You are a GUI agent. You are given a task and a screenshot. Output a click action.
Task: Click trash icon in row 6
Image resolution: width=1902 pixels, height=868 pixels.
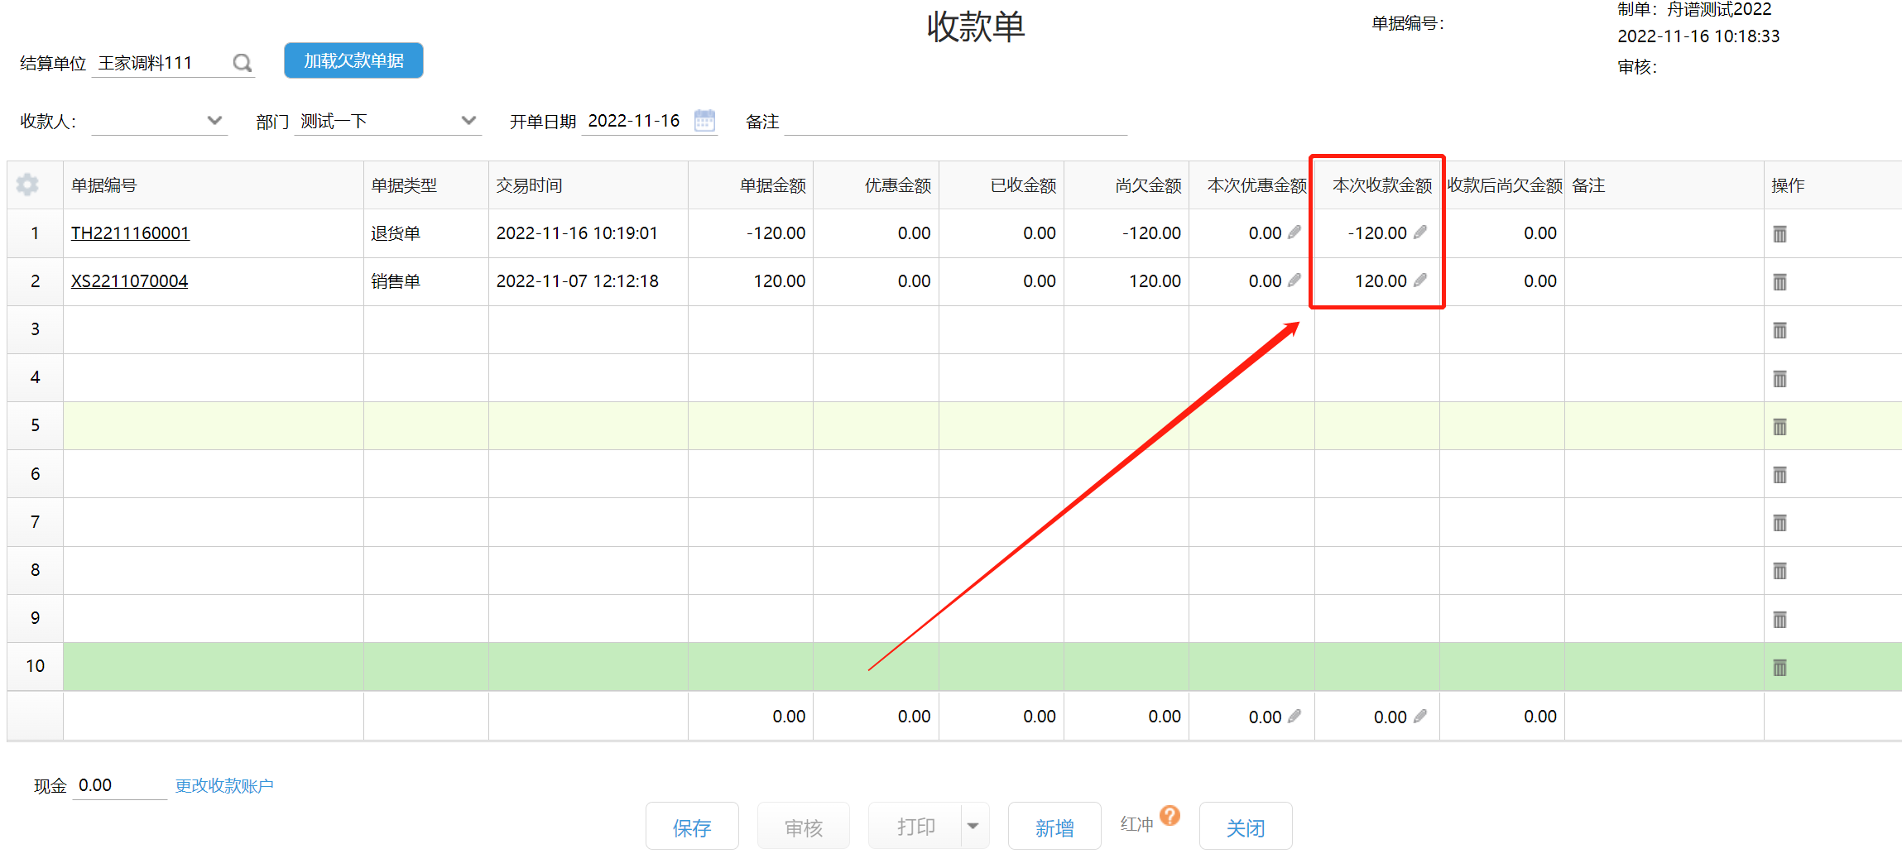[x=1780, y=474]
